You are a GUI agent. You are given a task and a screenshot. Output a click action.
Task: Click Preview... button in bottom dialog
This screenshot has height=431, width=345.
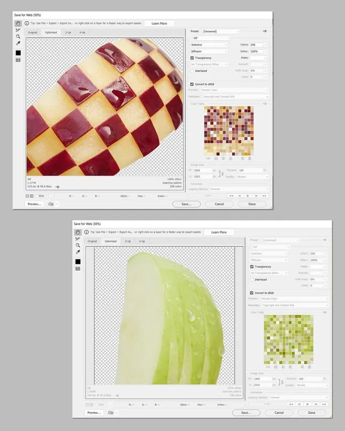[94, 413]
